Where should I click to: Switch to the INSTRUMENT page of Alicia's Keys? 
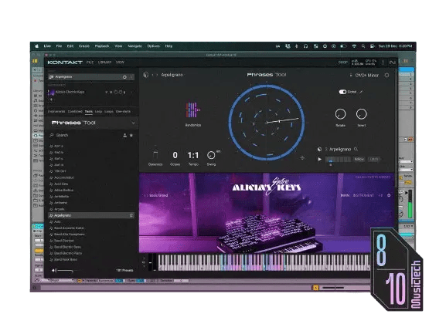click(x=363, y=195)
